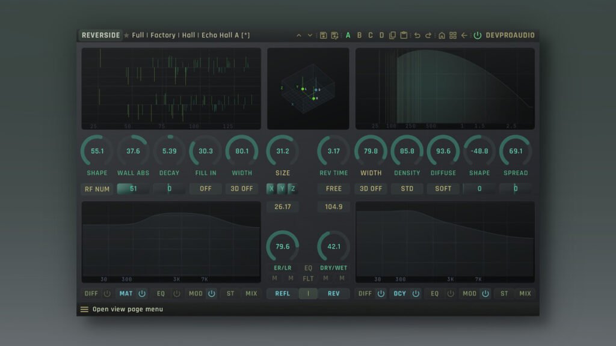616x346 pixels.
Task: Change reverb WIDTH mode 3D OFF
Action: [x=371, y=189]
